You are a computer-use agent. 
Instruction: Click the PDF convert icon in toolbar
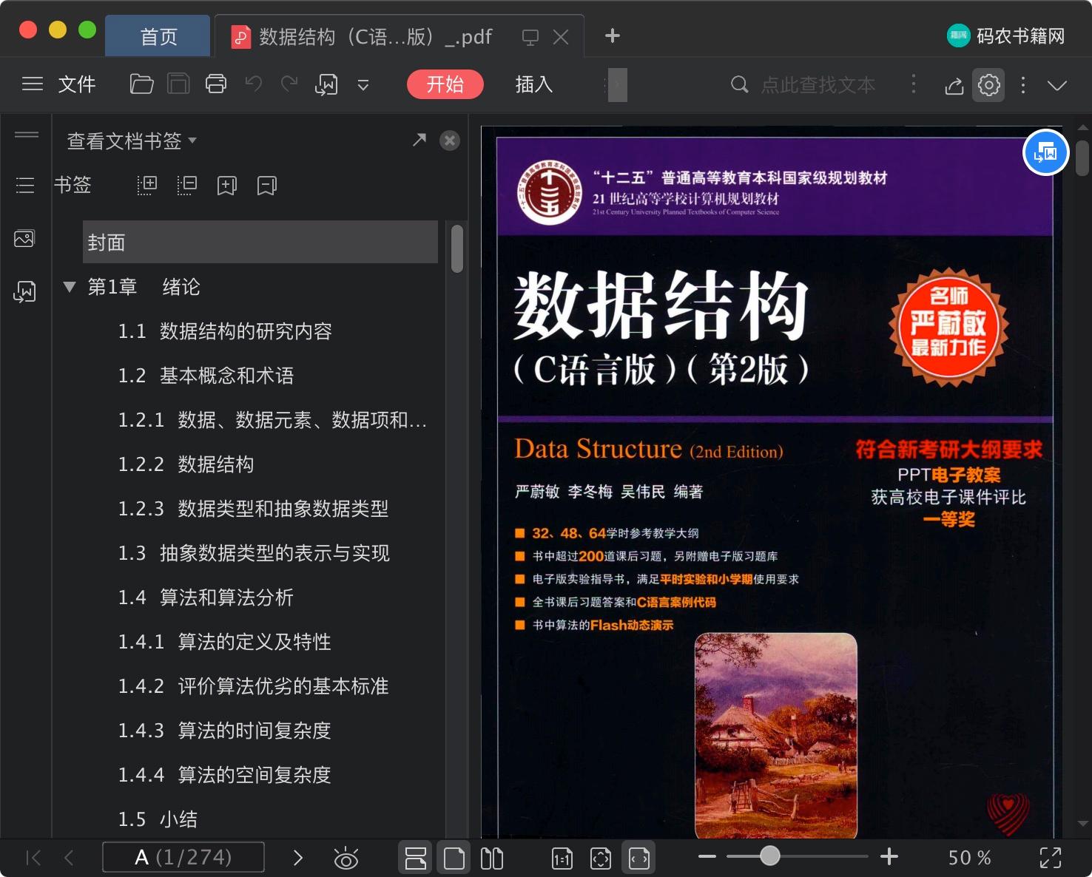coord(326,85)
